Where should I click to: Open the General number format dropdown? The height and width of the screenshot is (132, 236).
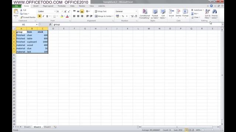click(136, 11)
